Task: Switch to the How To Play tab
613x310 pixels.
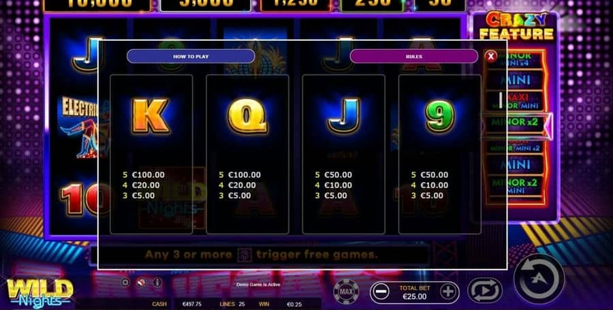Action: click(191, 57)
